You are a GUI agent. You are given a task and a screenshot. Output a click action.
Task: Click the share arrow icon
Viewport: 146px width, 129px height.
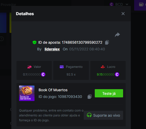tap(117, 35)
